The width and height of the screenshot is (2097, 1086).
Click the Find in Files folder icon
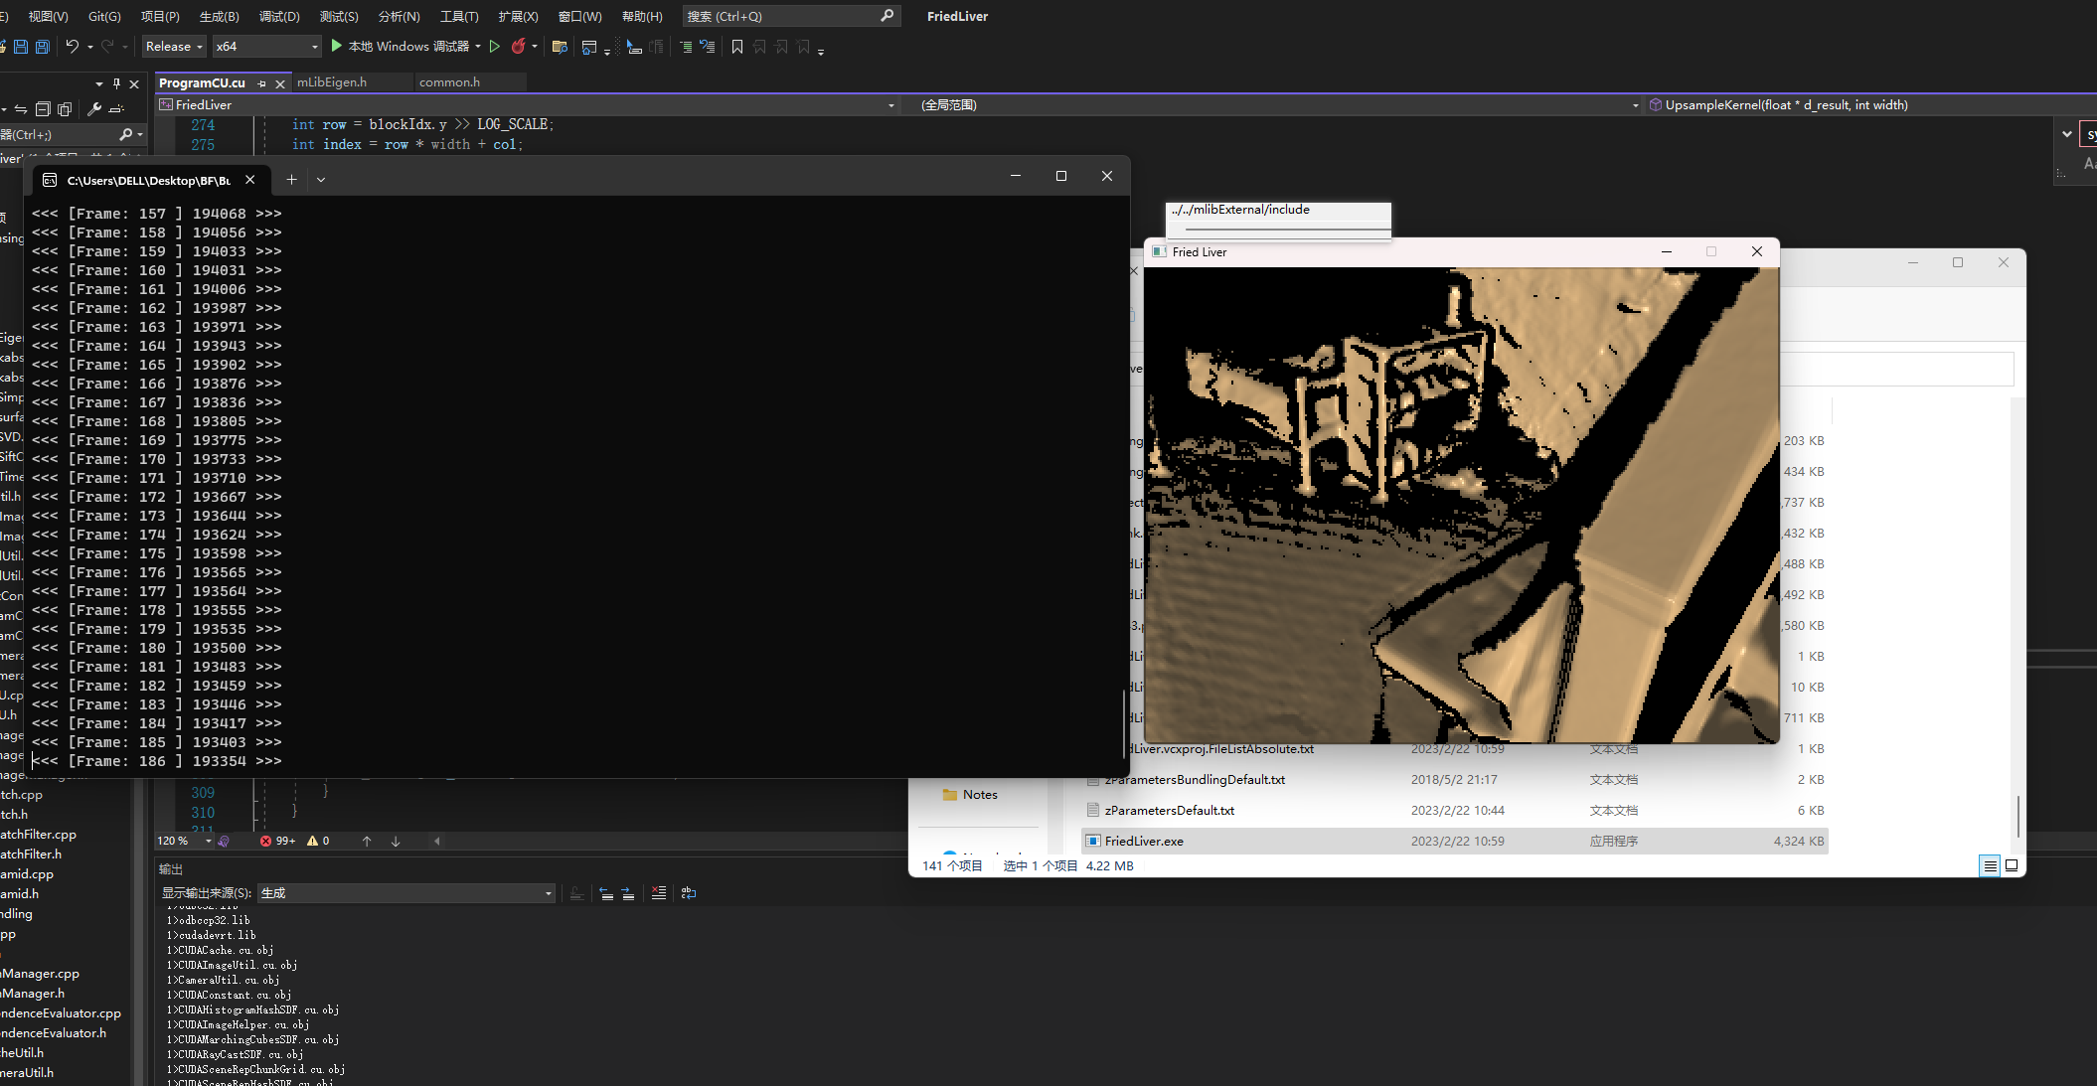pos(560,47)
